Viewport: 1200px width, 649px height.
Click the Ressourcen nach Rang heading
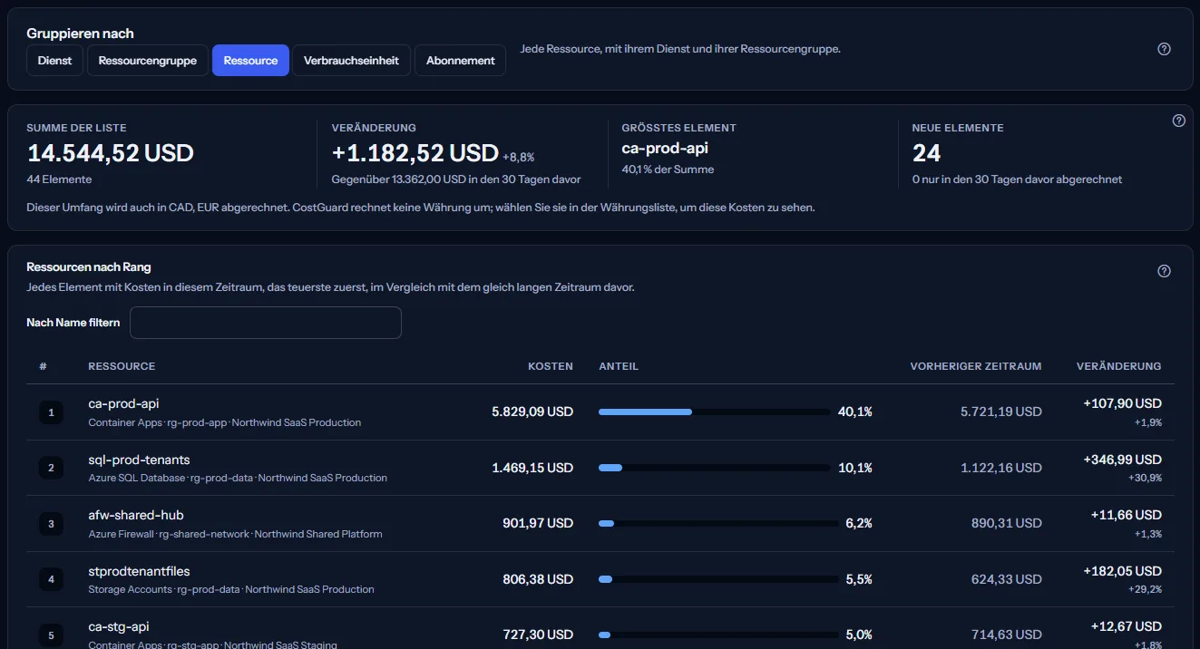89,267
